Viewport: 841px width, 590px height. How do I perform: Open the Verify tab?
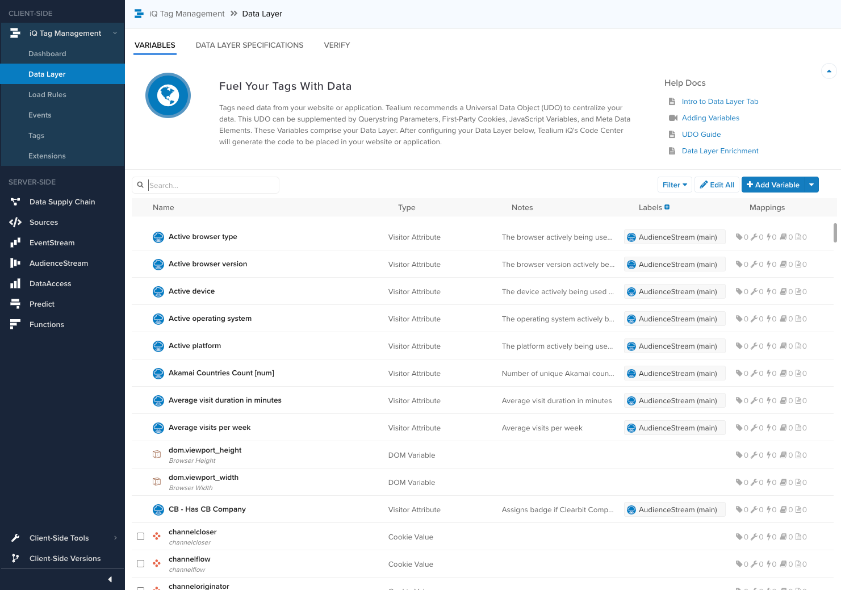(336, 45)
